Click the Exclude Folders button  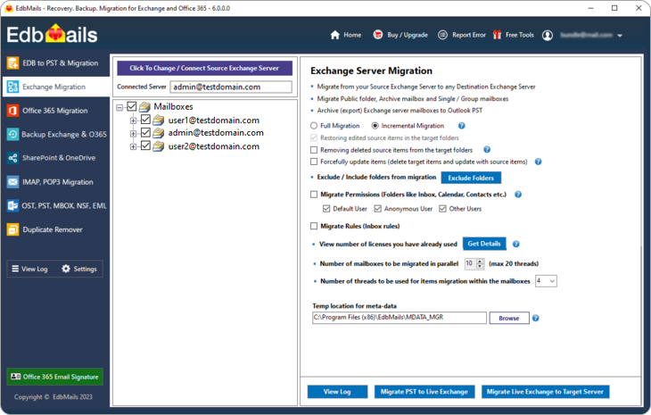click(471, 178)
